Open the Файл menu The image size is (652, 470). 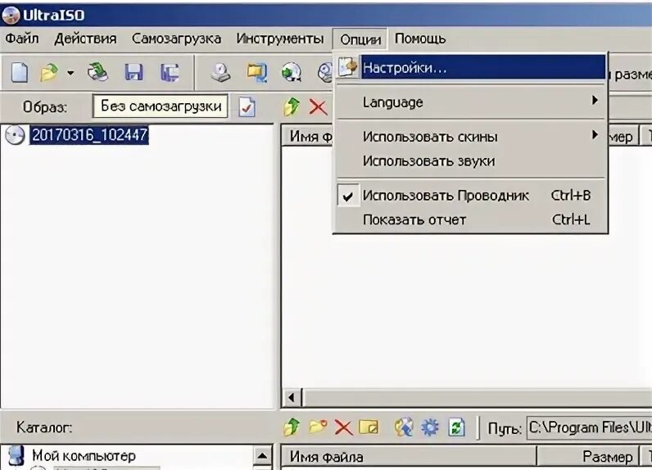point(22,38)
